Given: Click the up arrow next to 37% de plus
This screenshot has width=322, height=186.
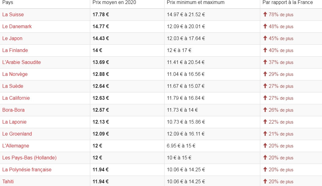Looking at the screenshot, I should pos(265,62).
